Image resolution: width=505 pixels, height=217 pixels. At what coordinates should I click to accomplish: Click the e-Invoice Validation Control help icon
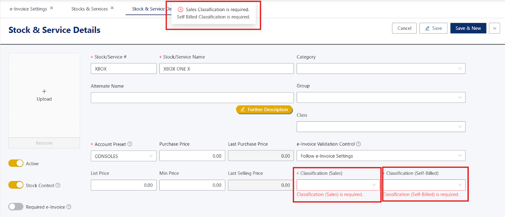pyautogui.click(x=359, y=144)
